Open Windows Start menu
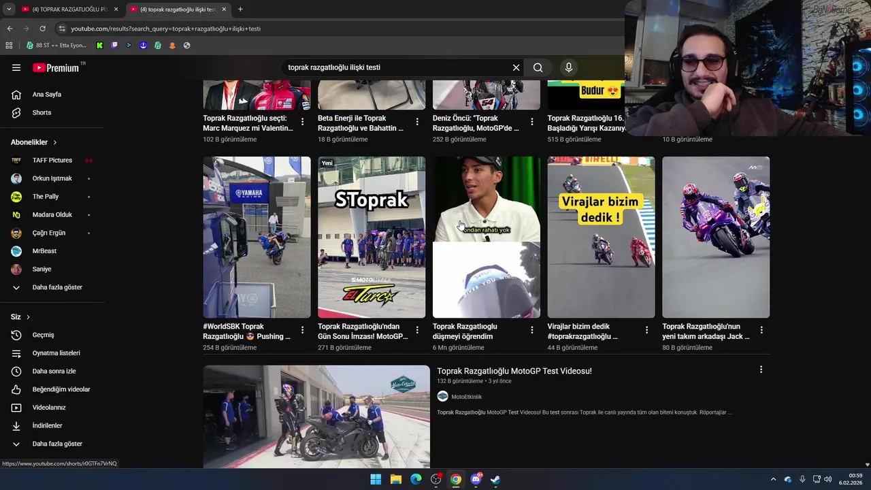This screenshot has height=490, width=871. click(x=376, y=479)
